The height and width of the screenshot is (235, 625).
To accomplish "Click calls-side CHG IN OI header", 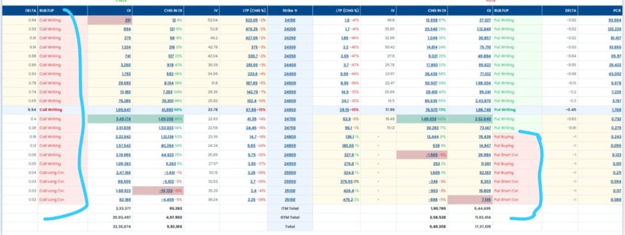I will [173, 11].
